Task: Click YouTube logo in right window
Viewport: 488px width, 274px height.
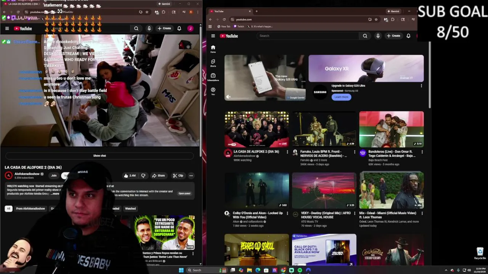Action: click(229, 36)
